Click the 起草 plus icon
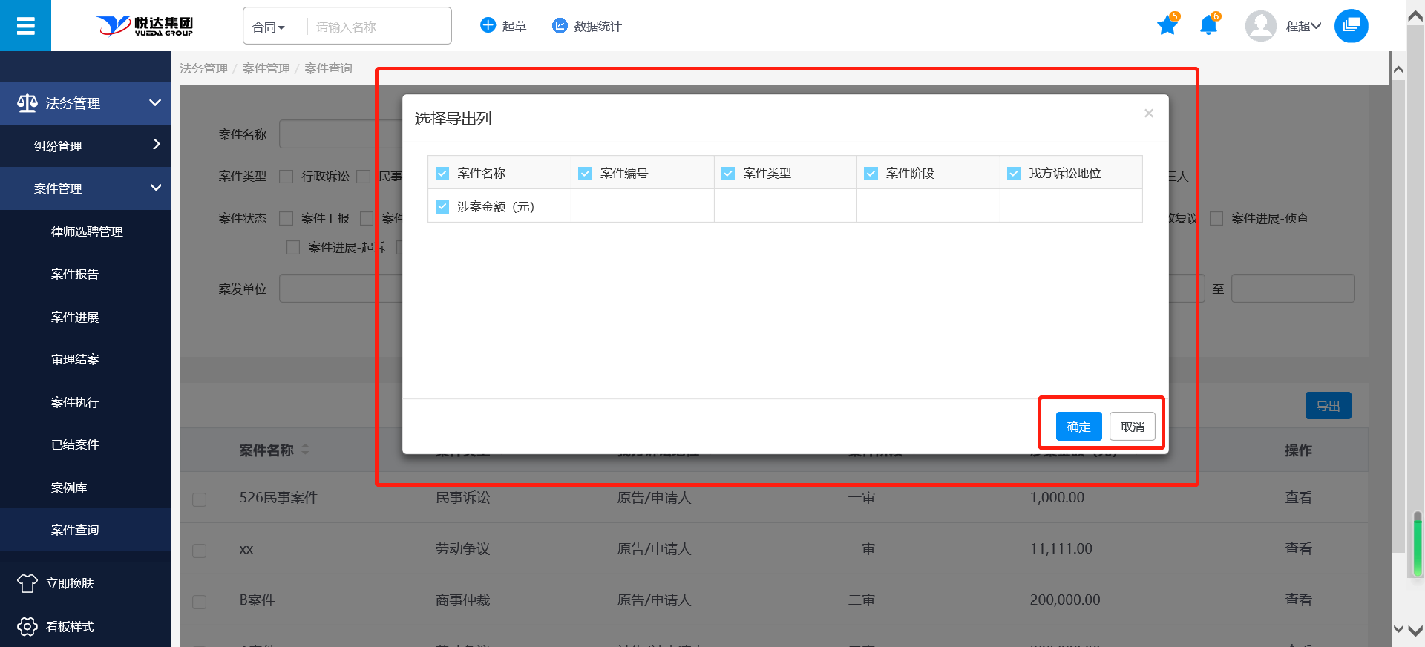The width and height of the screenshot is (1425, 647). pos(488,26)
